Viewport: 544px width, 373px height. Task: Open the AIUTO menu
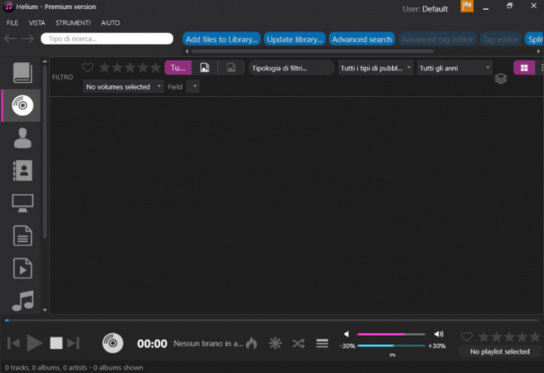click(110, 23)
